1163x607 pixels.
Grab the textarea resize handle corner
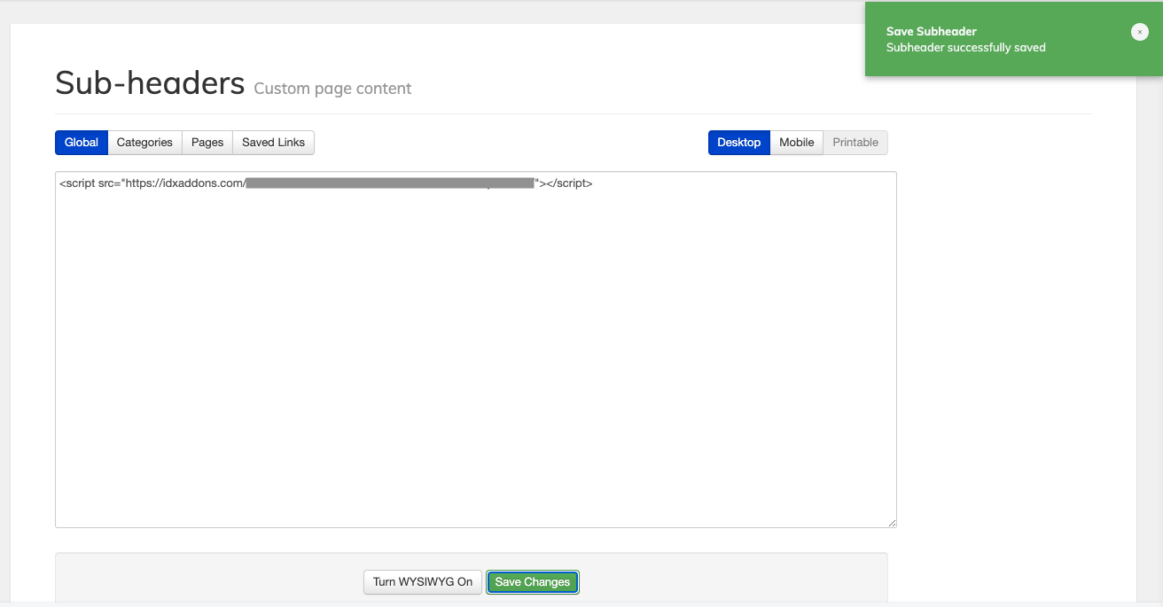(x=892, y=523)
